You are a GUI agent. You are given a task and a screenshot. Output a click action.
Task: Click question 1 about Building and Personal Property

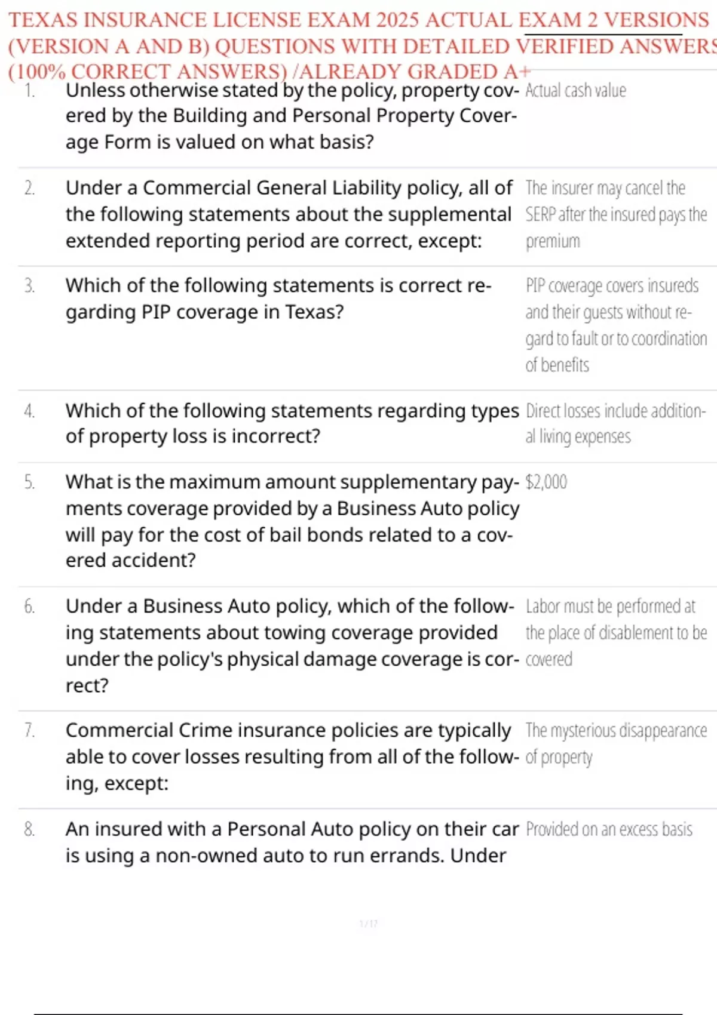pyautogui.click(x=292, y=116)
